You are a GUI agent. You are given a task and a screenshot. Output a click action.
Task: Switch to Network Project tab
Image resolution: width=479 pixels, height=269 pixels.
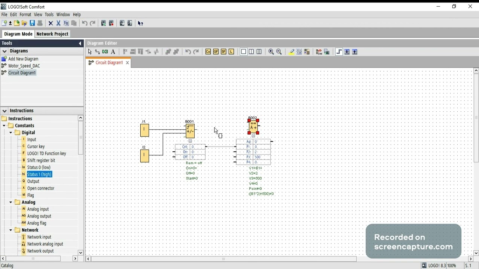click(x=52, y=34)
